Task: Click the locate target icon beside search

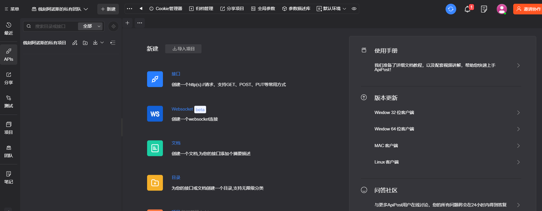Action: [113, 26]
